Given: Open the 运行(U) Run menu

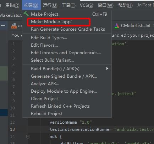Looking at the screenshot, I should pyautogui.click(x=50, y=5).
